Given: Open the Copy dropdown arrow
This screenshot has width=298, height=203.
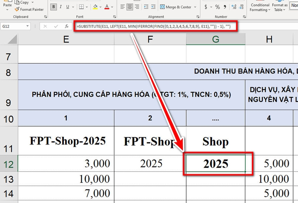Looking at the screenshot, I should click(x=32, y=2).
